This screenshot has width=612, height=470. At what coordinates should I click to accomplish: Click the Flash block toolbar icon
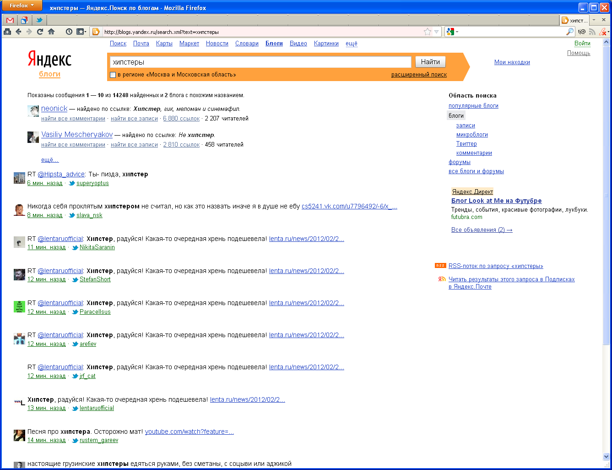602,32
